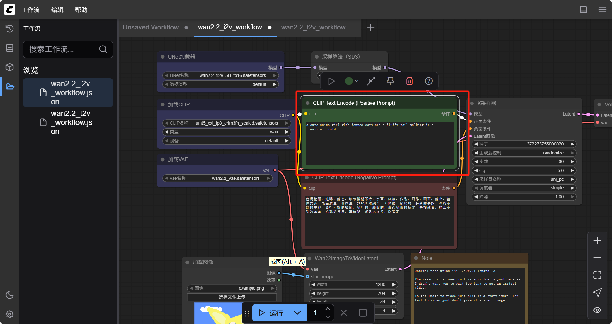Open the 采样器名称 uni_pc selector
The image size is (612, 324).
(524, 179)
